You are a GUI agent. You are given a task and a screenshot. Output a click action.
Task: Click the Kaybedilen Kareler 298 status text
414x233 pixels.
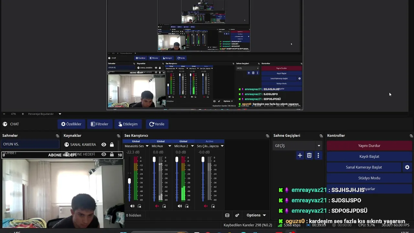[x=248, y=225]
